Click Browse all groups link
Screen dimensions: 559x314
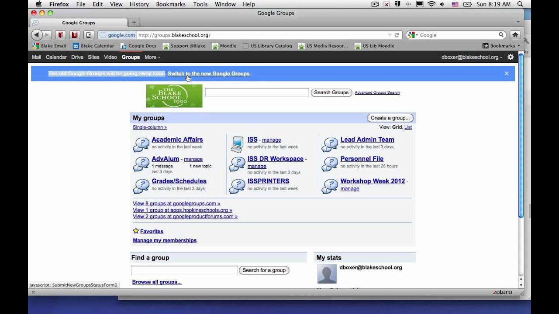[157, 282]
